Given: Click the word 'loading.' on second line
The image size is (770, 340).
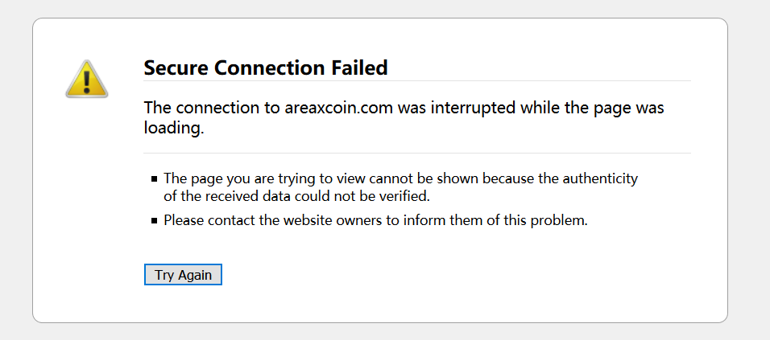Looking at the screenshot, I should (173, 128).
